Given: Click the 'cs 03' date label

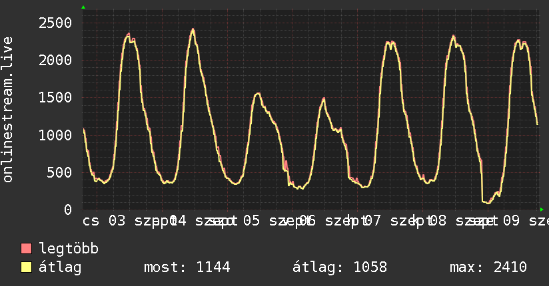Looking at the screenshot, I should pyautogui.click(x=104, y=221).
